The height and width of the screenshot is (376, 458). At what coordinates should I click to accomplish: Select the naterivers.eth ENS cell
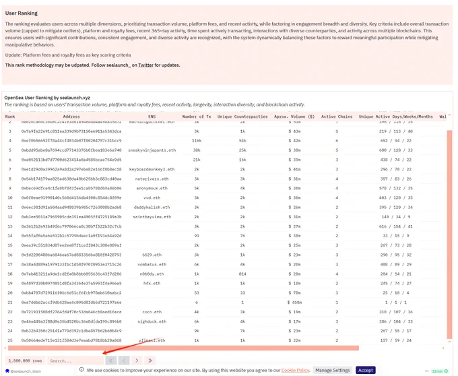152,179
